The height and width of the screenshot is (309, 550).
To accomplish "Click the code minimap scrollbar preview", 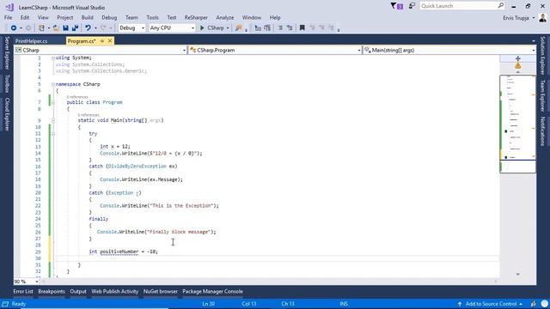I will [517, 124].
